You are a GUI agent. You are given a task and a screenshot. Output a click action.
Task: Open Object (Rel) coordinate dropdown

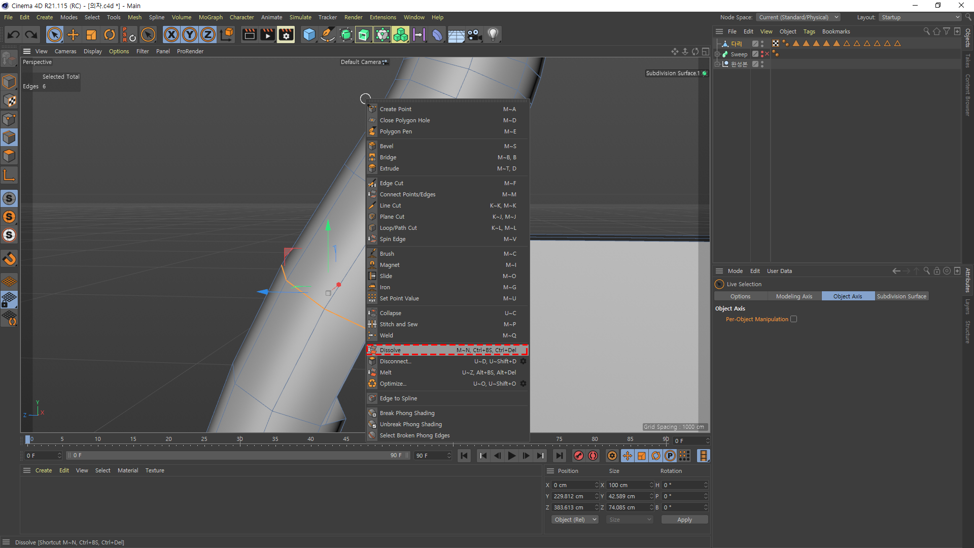pos(575,520)
